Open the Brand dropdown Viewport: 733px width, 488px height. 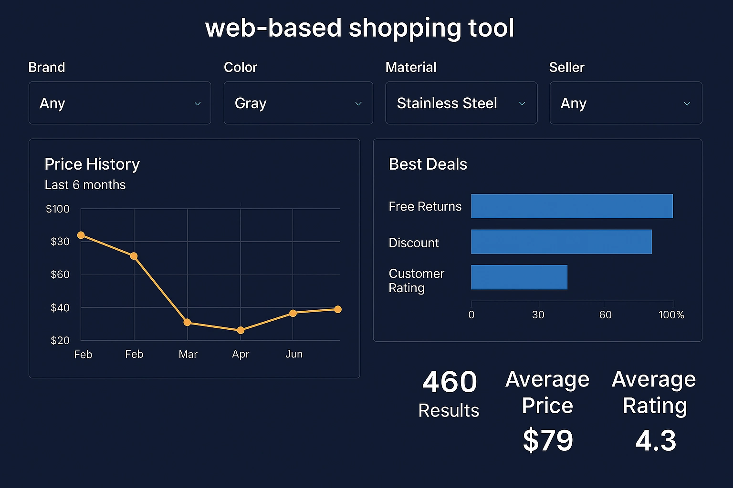(119, 103)
